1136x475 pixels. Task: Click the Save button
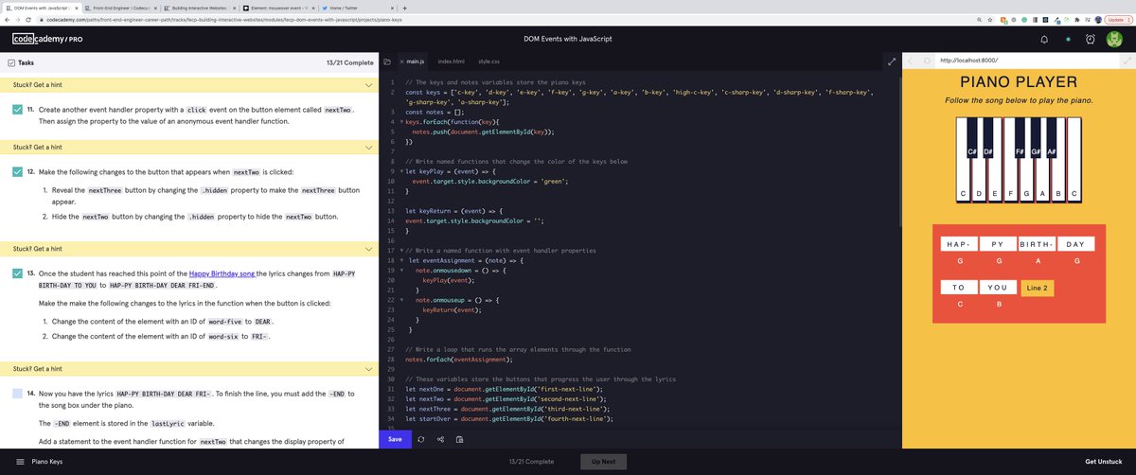click(395, 439)
